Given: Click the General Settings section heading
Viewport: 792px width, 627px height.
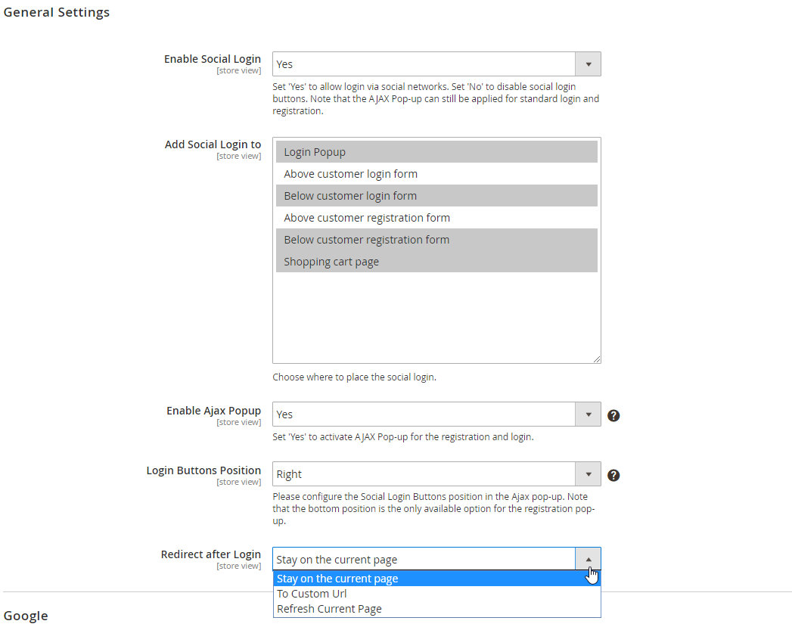Looking at the screenshot, I should (57, 12).
